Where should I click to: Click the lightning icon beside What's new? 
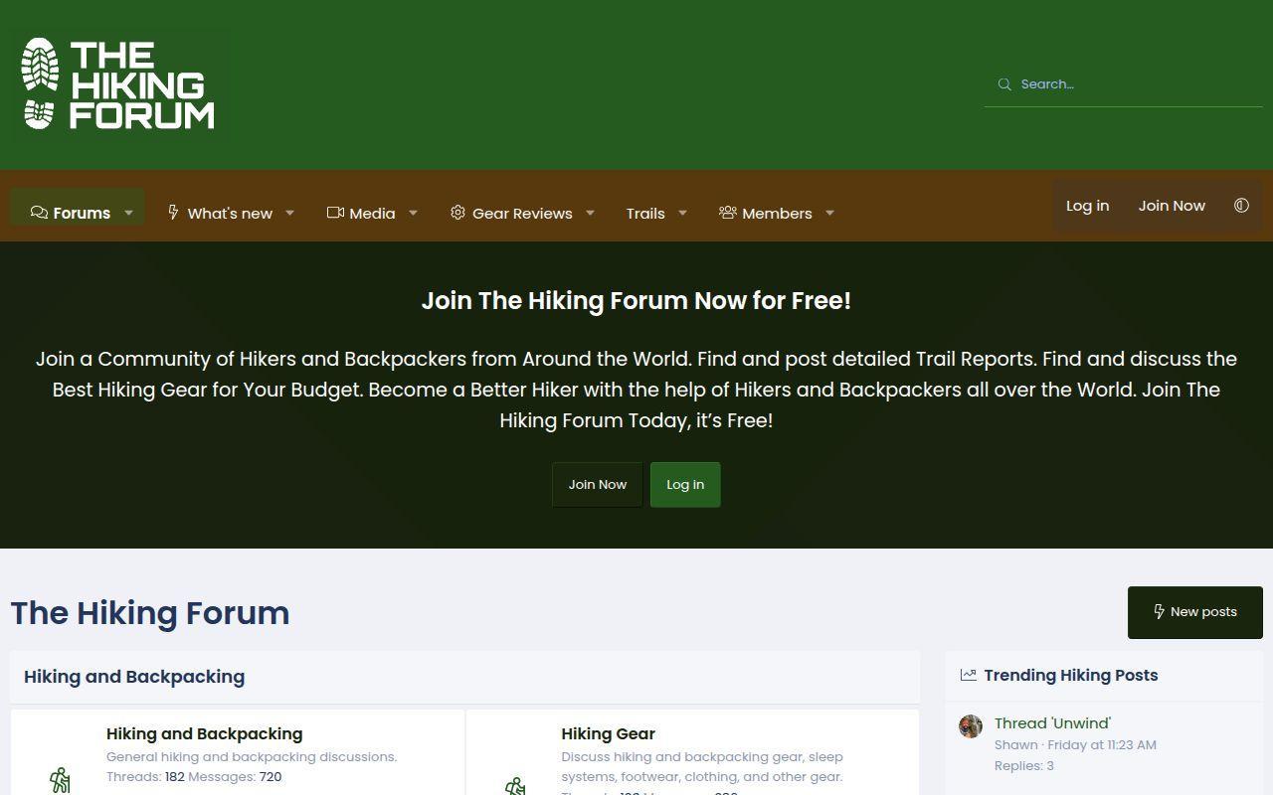[x=174, y=213]
